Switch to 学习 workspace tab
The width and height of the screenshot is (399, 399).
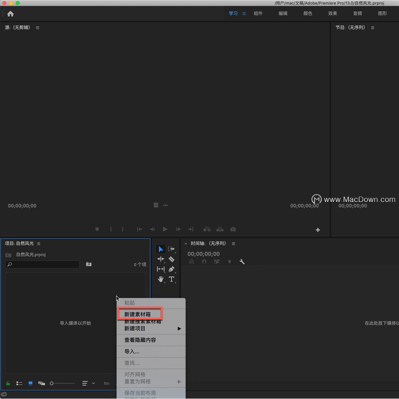(233, 13)
